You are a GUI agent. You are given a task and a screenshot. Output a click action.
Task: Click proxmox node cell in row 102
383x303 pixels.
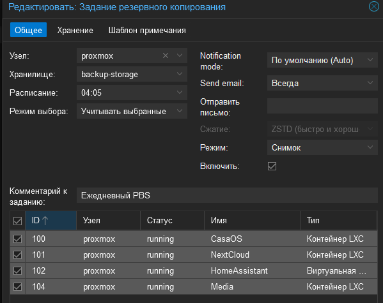(99, 271)
